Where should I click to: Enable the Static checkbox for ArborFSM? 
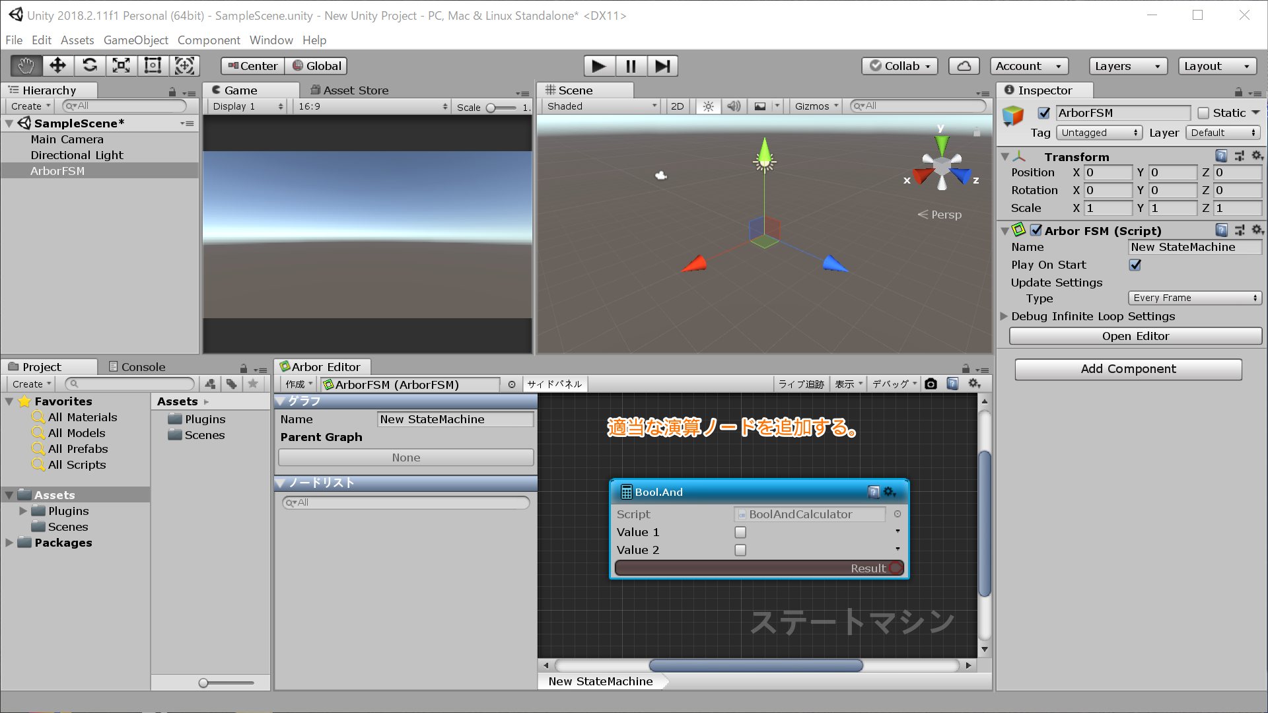pyautogui.click(x=1205, y=112)
